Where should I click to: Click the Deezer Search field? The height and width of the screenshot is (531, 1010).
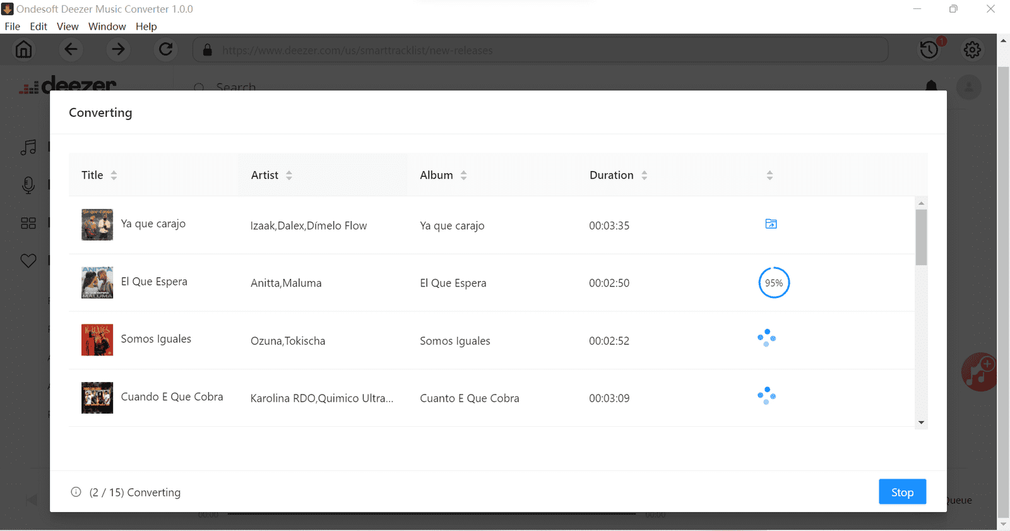pos(236,87)
